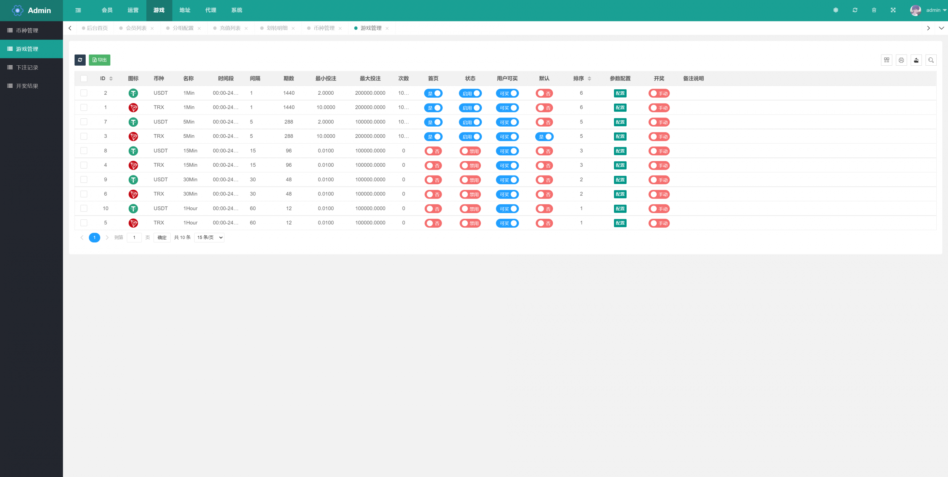Viewport: 948px width, 477px height.
Task: Click the refresh table button
Action: [80, 60]
